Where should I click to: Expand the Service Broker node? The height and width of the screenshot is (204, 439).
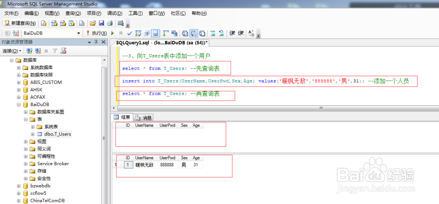26,164
